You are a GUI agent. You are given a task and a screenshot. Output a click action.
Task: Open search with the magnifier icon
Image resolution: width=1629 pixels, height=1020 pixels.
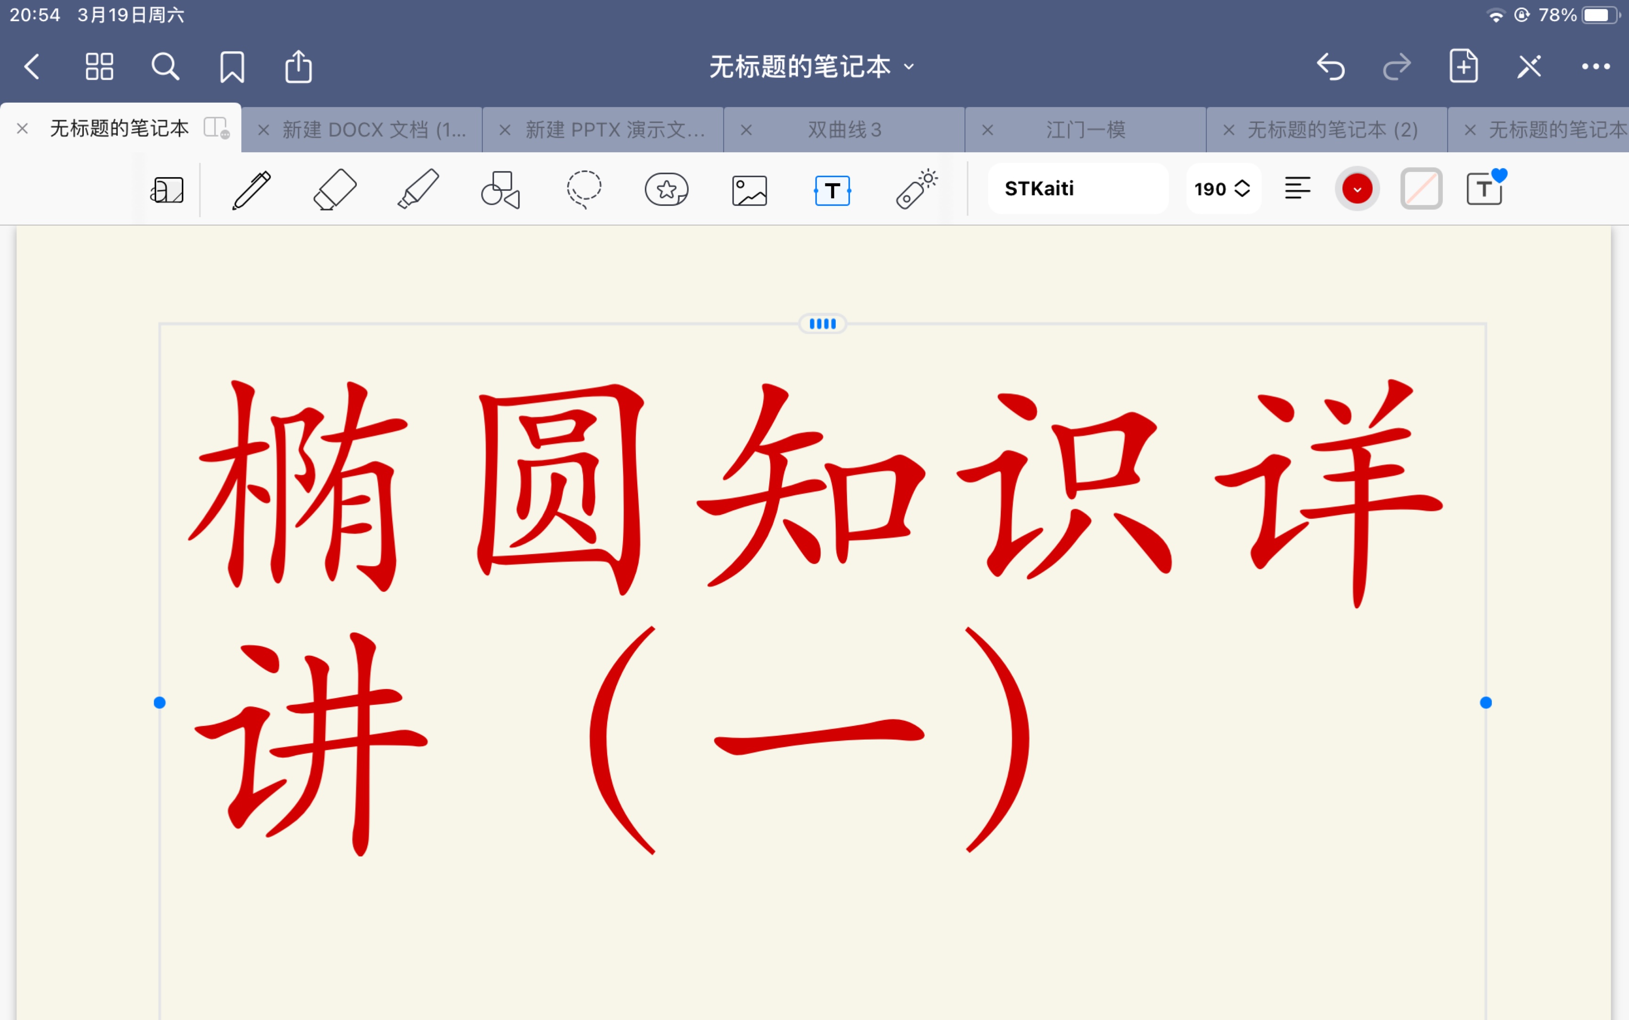(165, 67)
